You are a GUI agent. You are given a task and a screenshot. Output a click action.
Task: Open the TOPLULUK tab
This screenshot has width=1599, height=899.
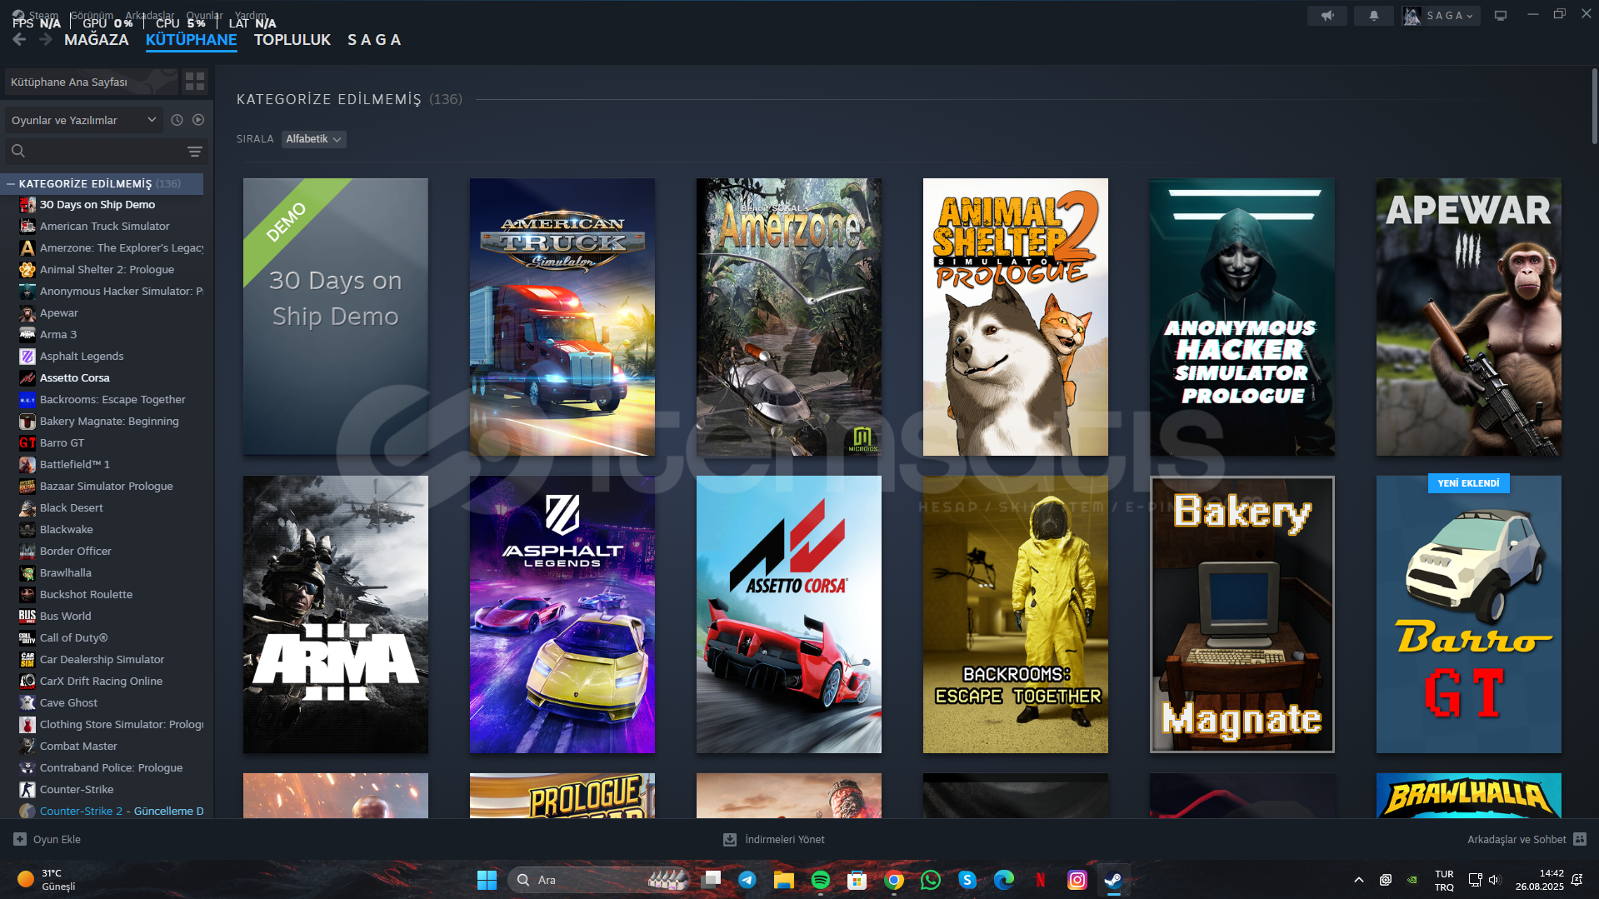click(x=292, y=40)
